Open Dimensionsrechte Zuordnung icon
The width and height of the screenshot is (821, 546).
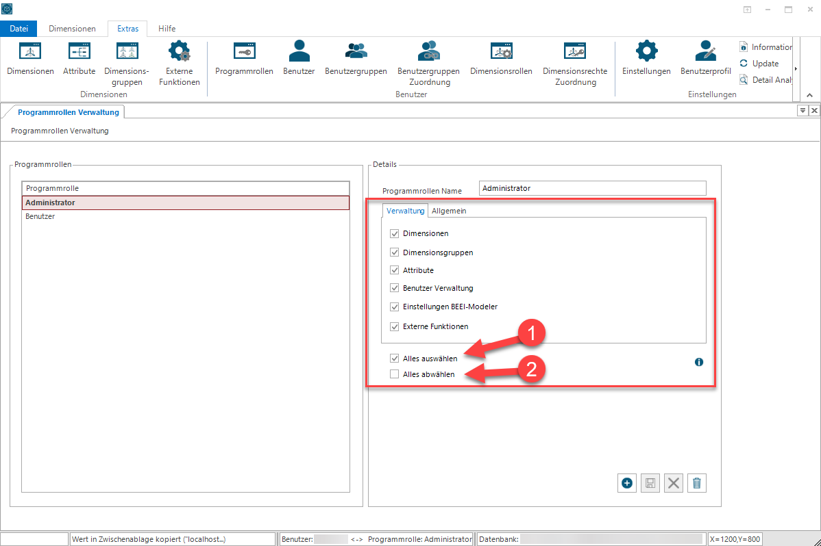[x=575, y=63]
